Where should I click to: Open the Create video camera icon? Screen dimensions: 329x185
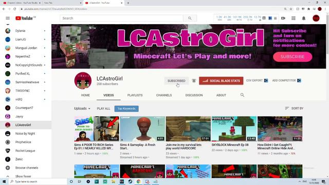[x=283, y=18]
